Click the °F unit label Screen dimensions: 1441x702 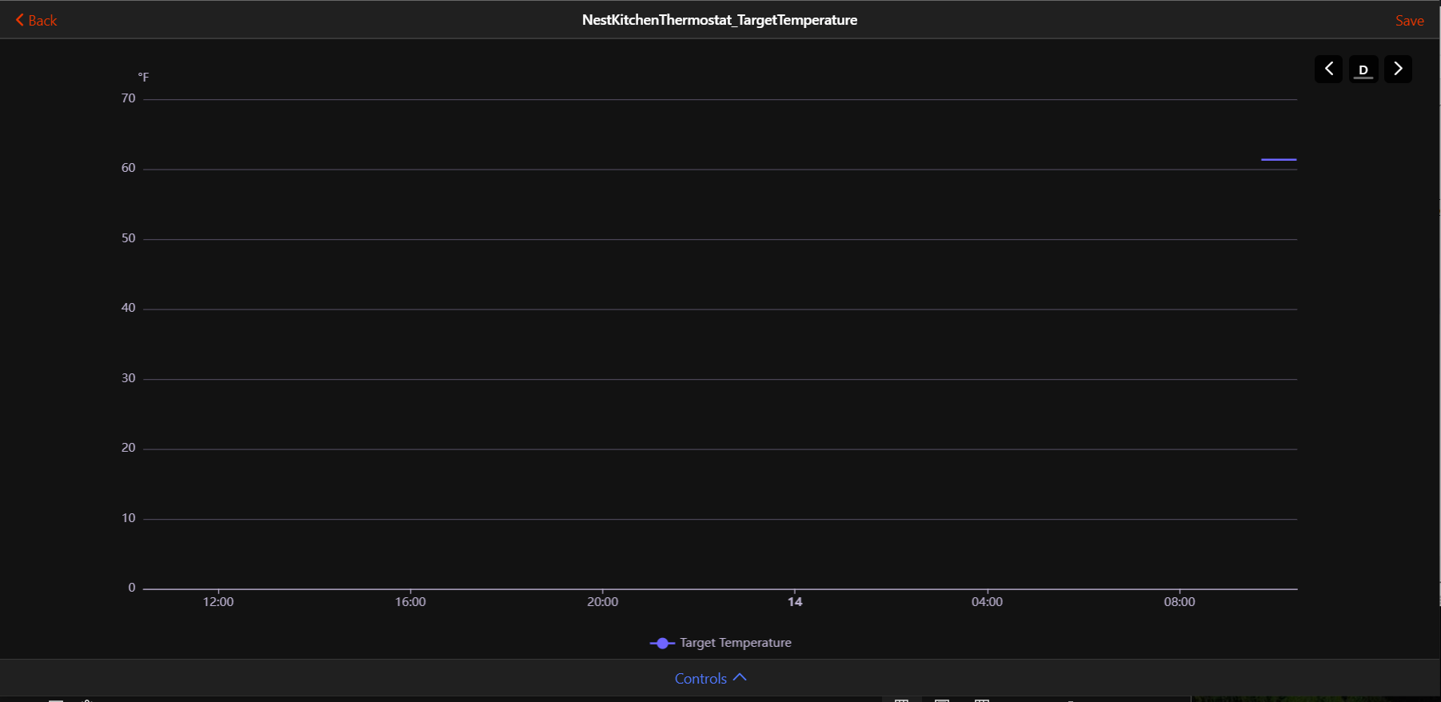143,78
